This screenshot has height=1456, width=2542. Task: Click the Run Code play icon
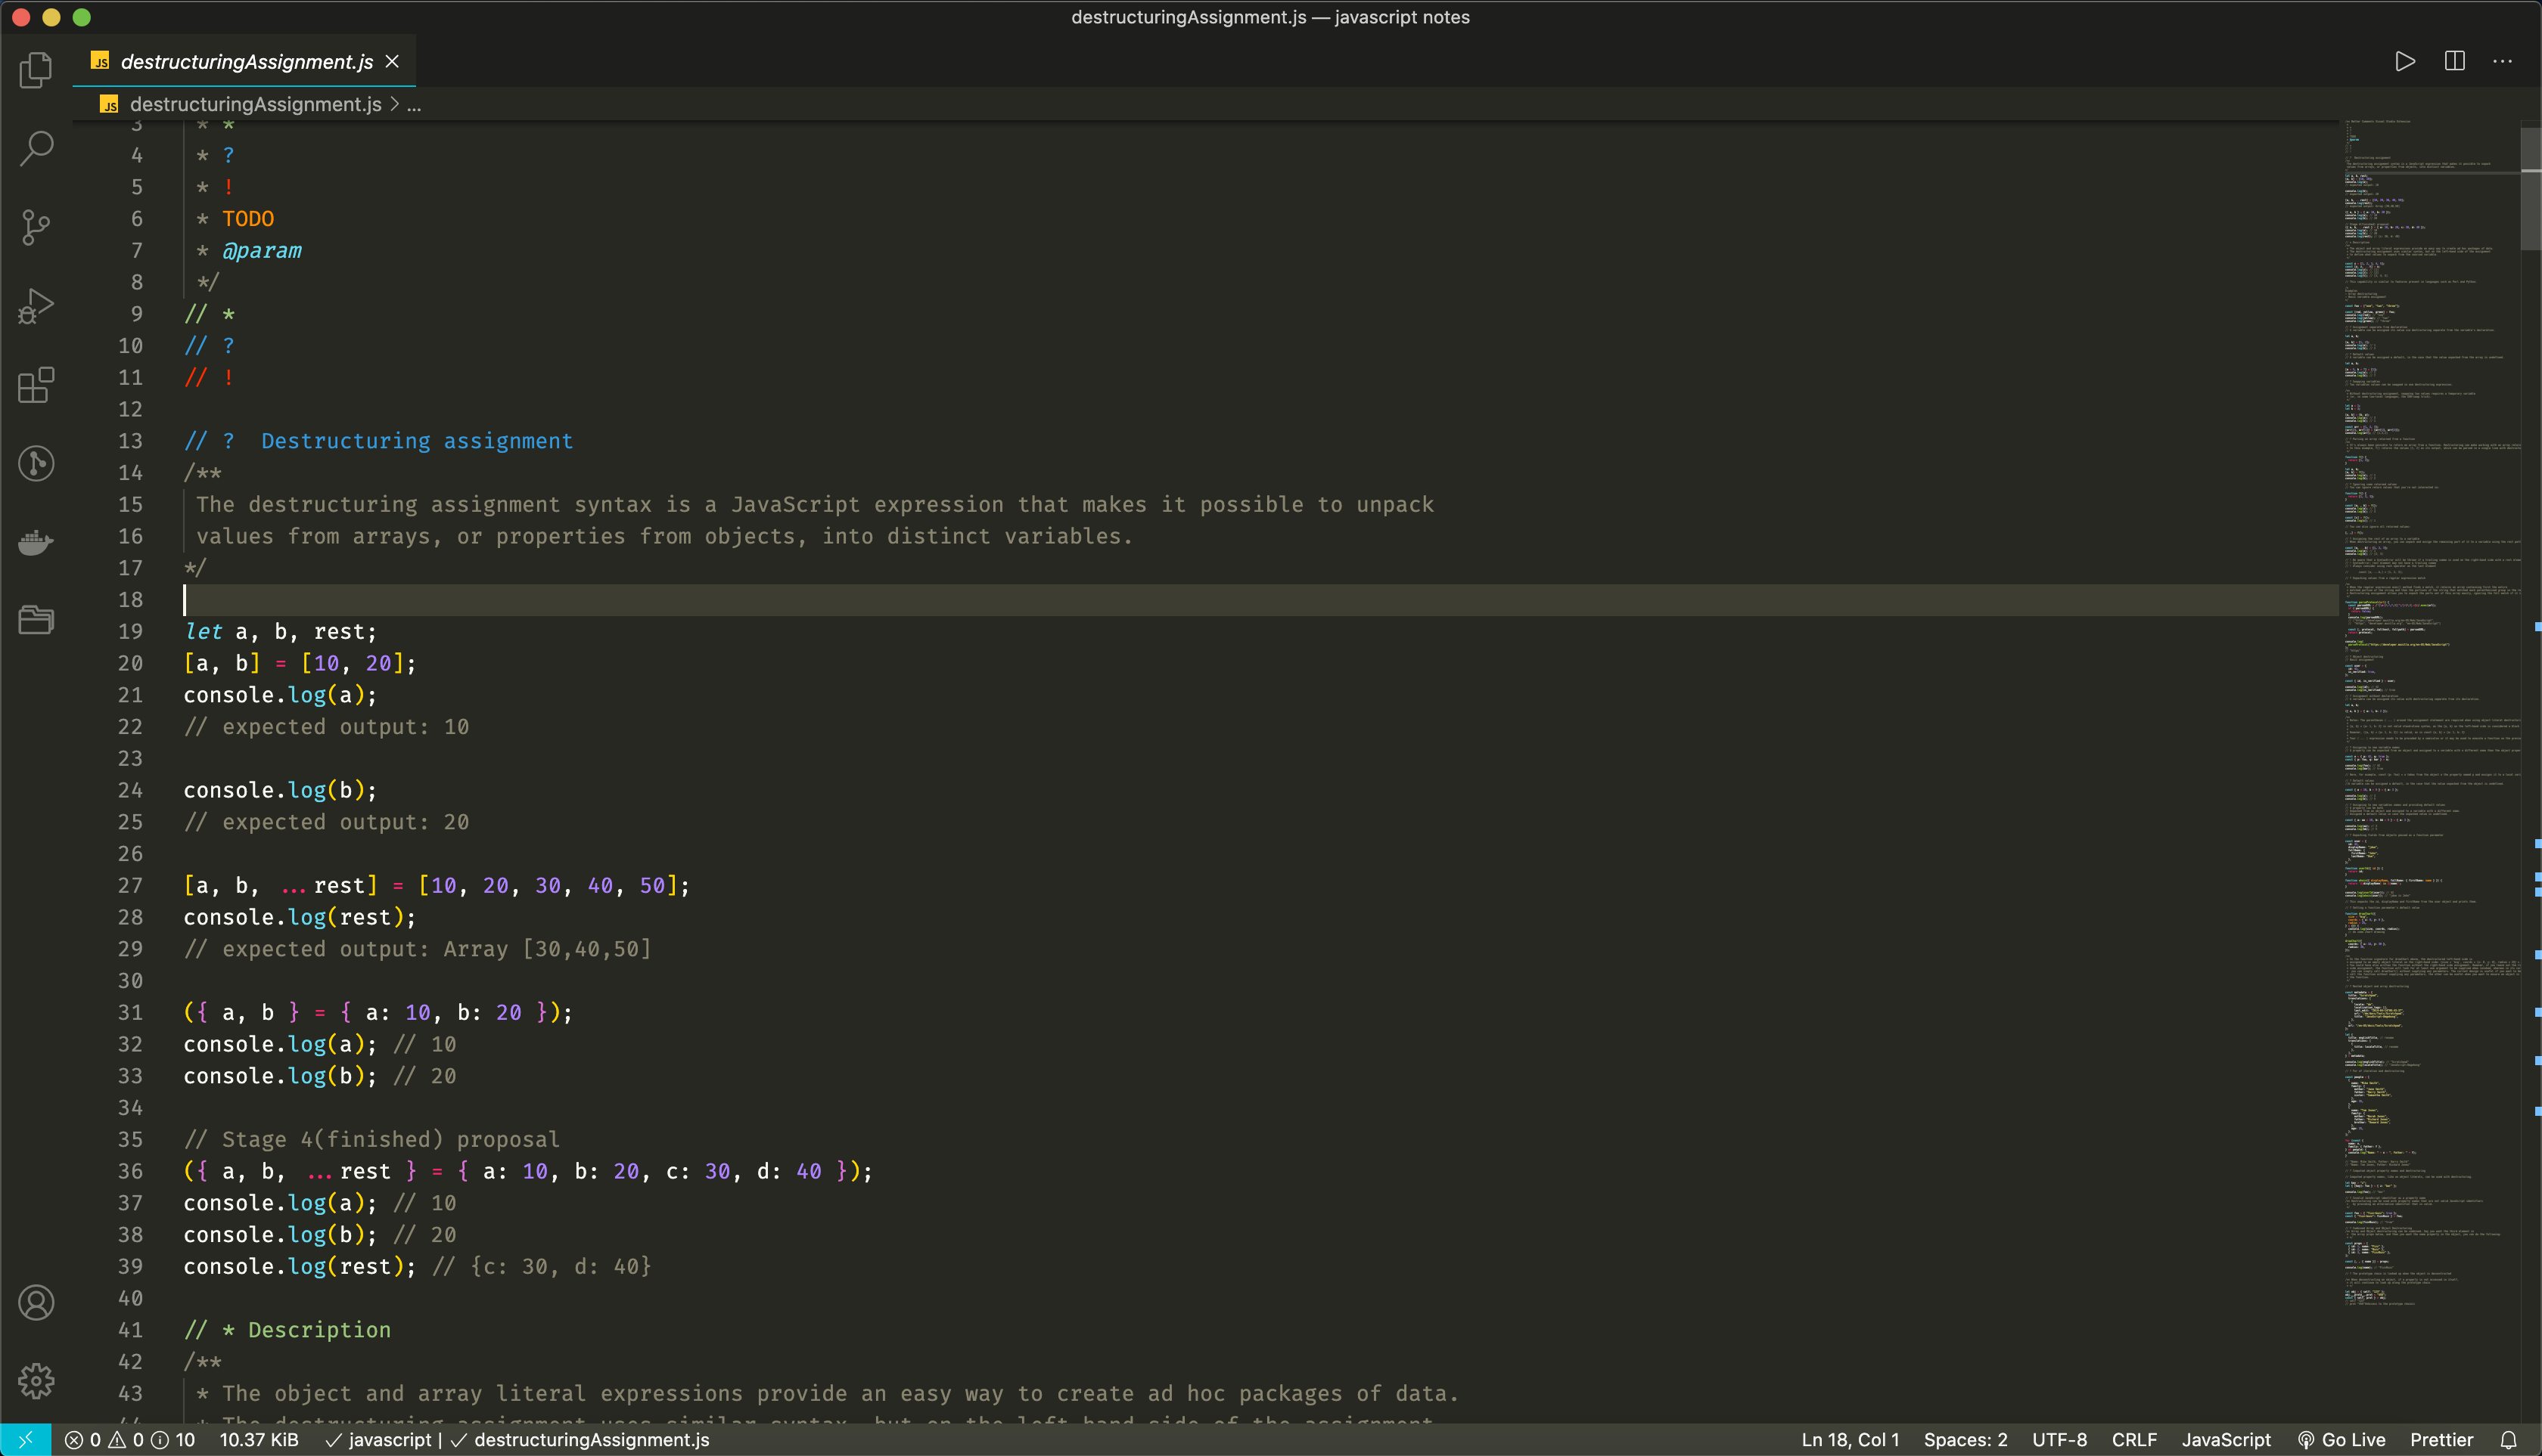pos(2405,62)
